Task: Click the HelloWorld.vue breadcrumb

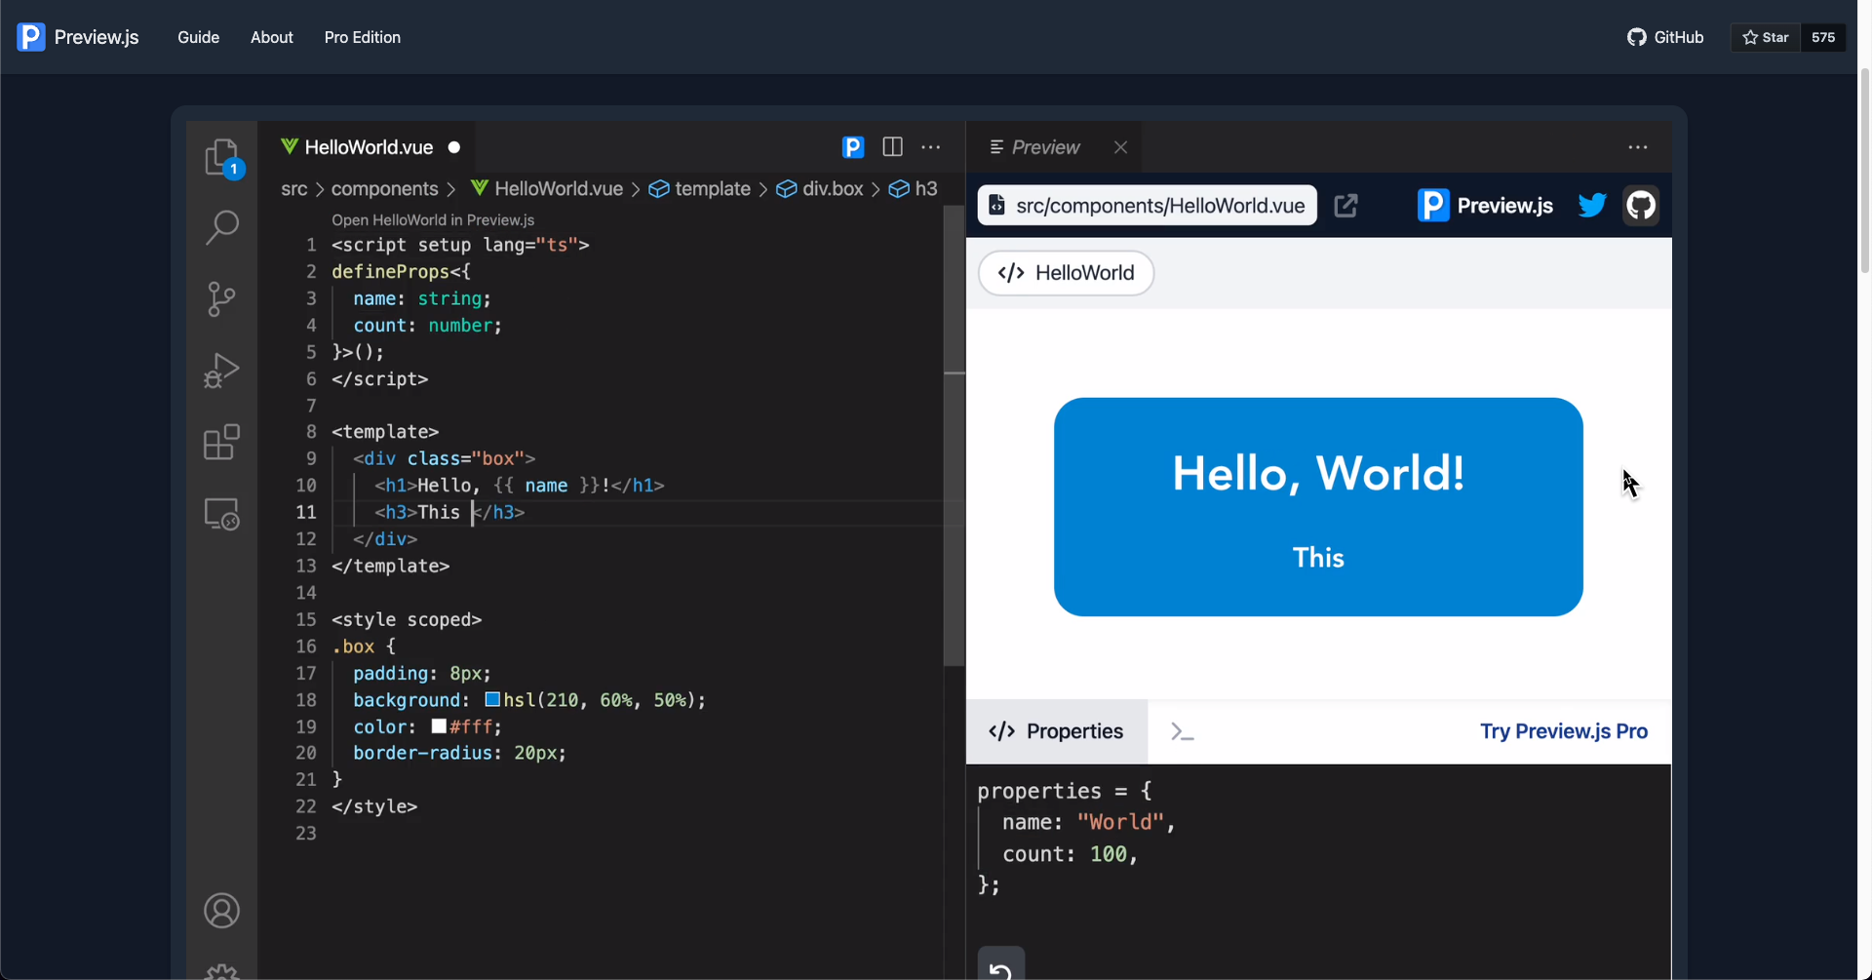Action: click(x=547, y=189)
